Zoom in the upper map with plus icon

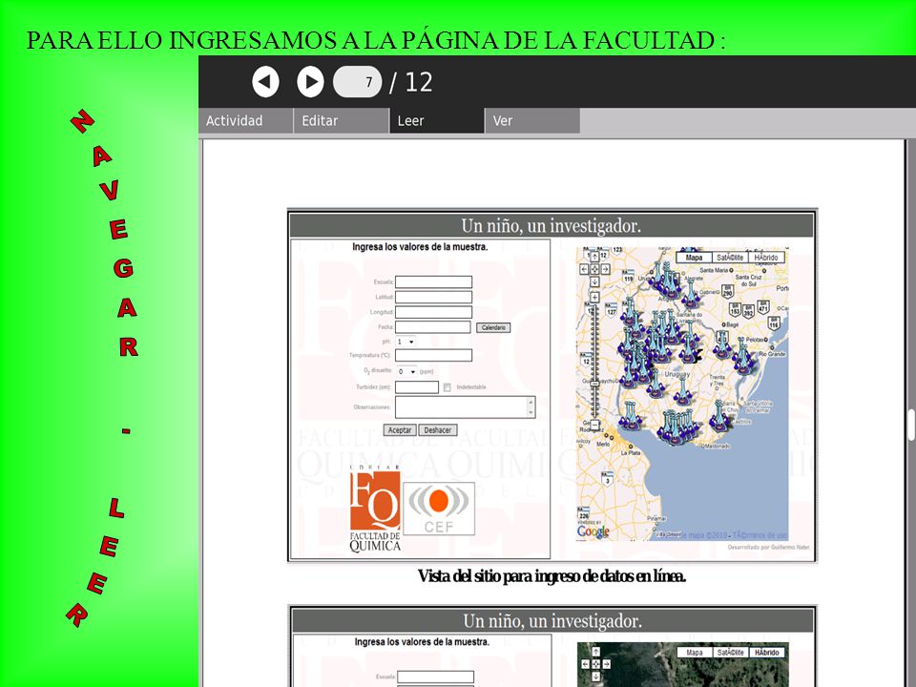coord(594,297)
